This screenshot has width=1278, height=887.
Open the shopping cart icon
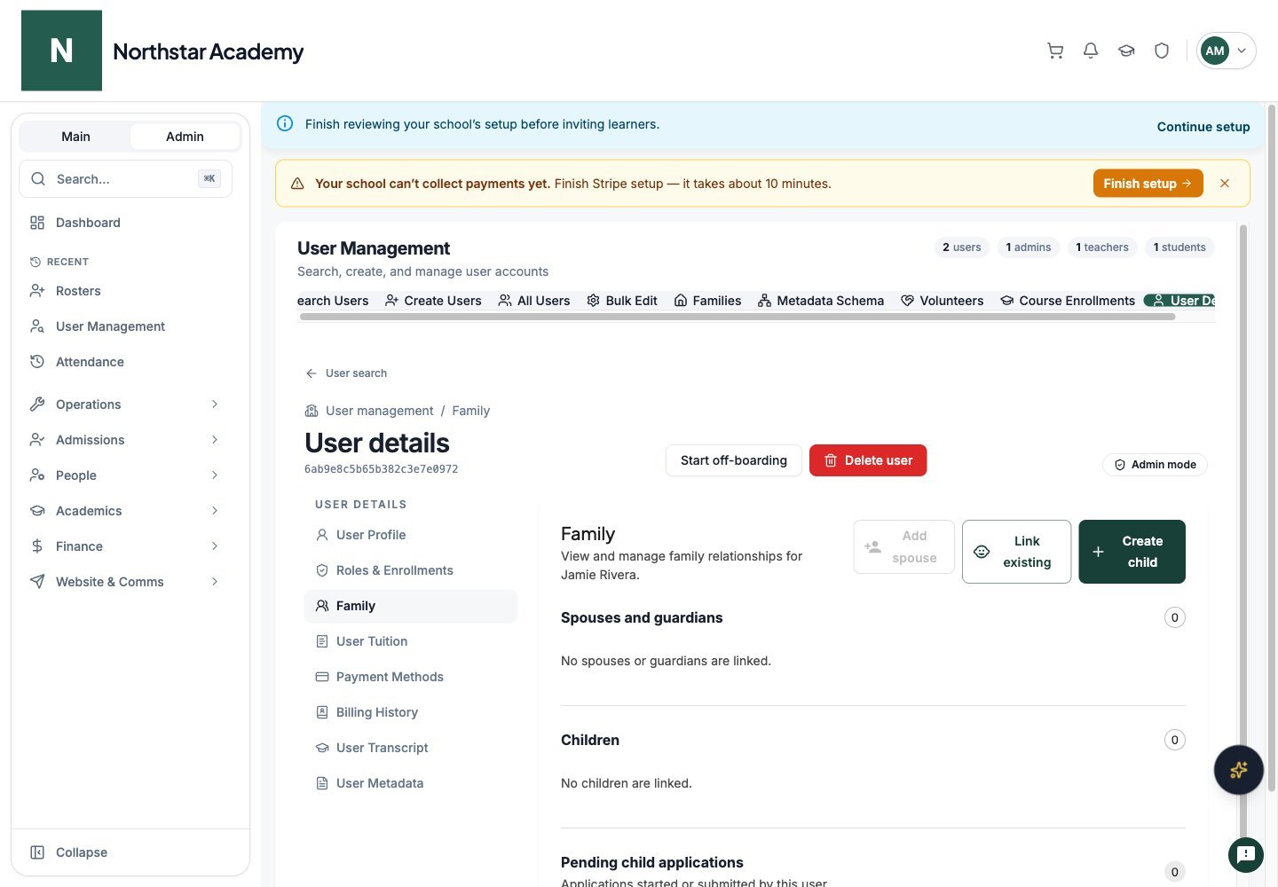coord(1055,51)
